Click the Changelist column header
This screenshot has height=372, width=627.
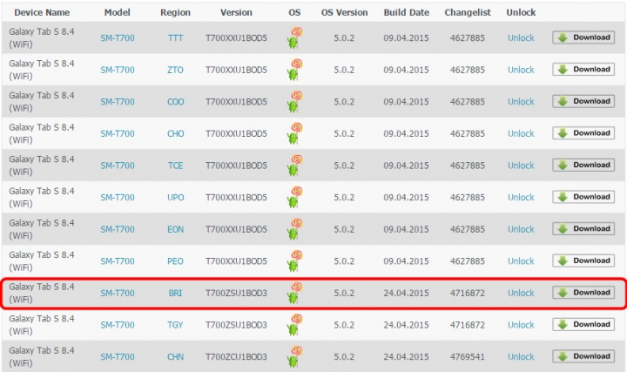pyautogui.click(x=468, y=12)
